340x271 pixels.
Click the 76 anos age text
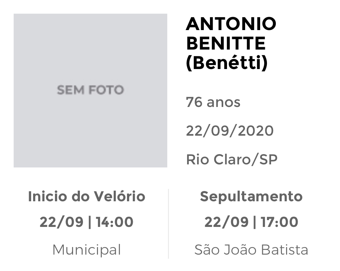(213, 102)
